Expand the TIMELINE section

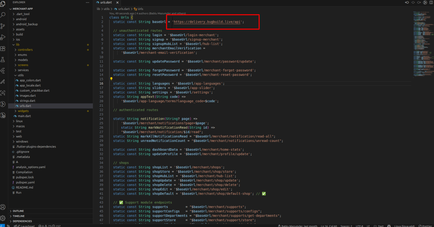(x=19, y=216)
